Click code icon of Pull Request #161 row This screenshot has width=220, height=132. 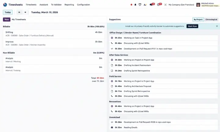(112, 49)
